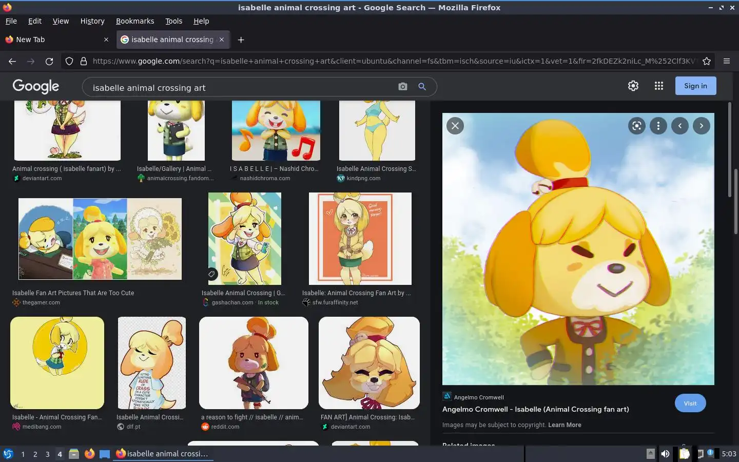739x462 pixels.
Task: Open tracking protection shield icon
Action: pos(69,61)
